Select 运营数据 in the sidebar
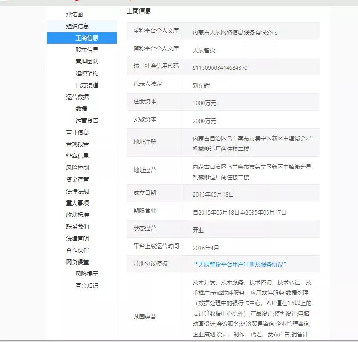 [x=77, y=97]
